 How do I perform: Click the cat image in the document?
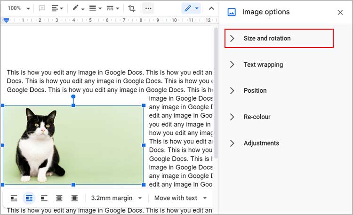73,145
